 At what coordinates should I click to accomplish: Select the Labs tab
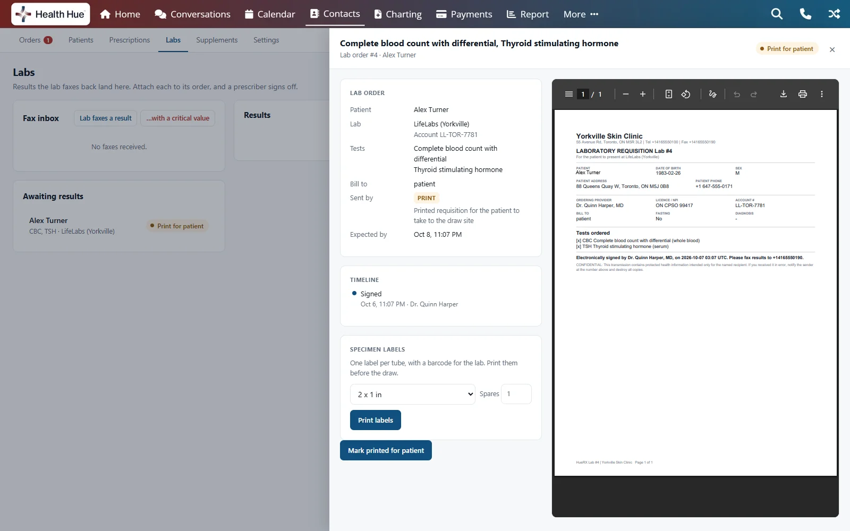click(x=173, y=40)
